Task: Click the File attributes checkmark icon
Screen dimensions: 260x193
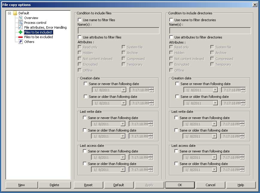Action: [x=20, y=27]
